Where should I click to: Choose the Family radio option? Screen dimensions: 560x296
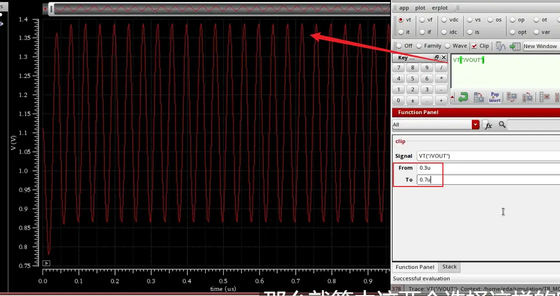[419, 46]
